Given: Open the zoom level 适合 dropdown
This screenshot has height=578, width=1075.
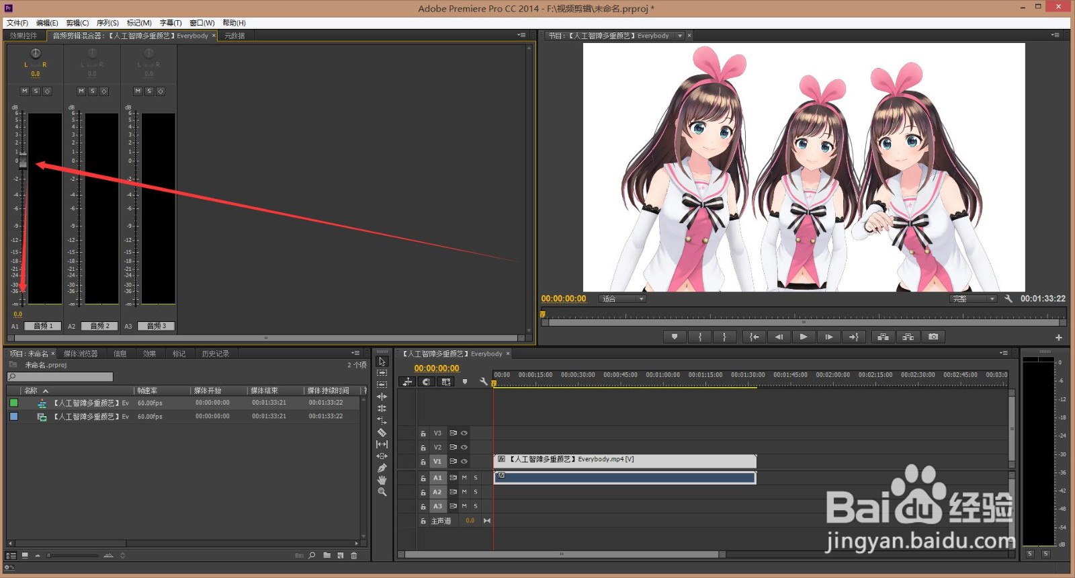Looking at the screenshot, I should tap(622, 298).
